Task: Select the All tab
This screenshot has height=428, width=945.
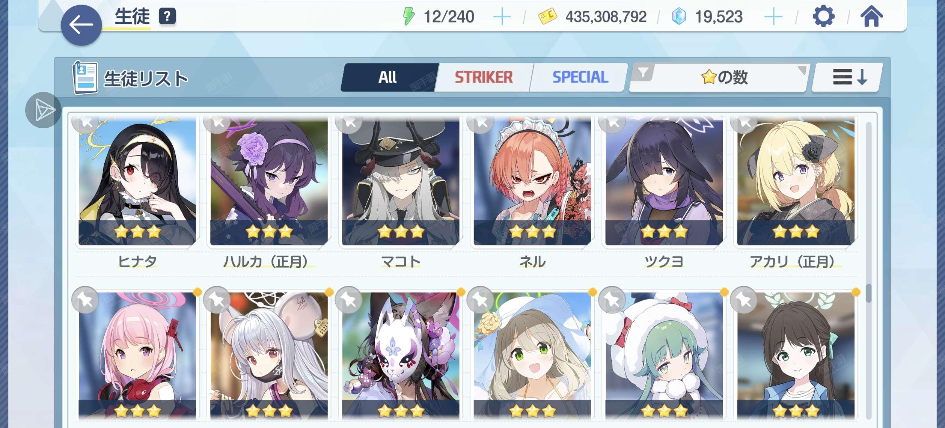Action: tap(388, 77)
